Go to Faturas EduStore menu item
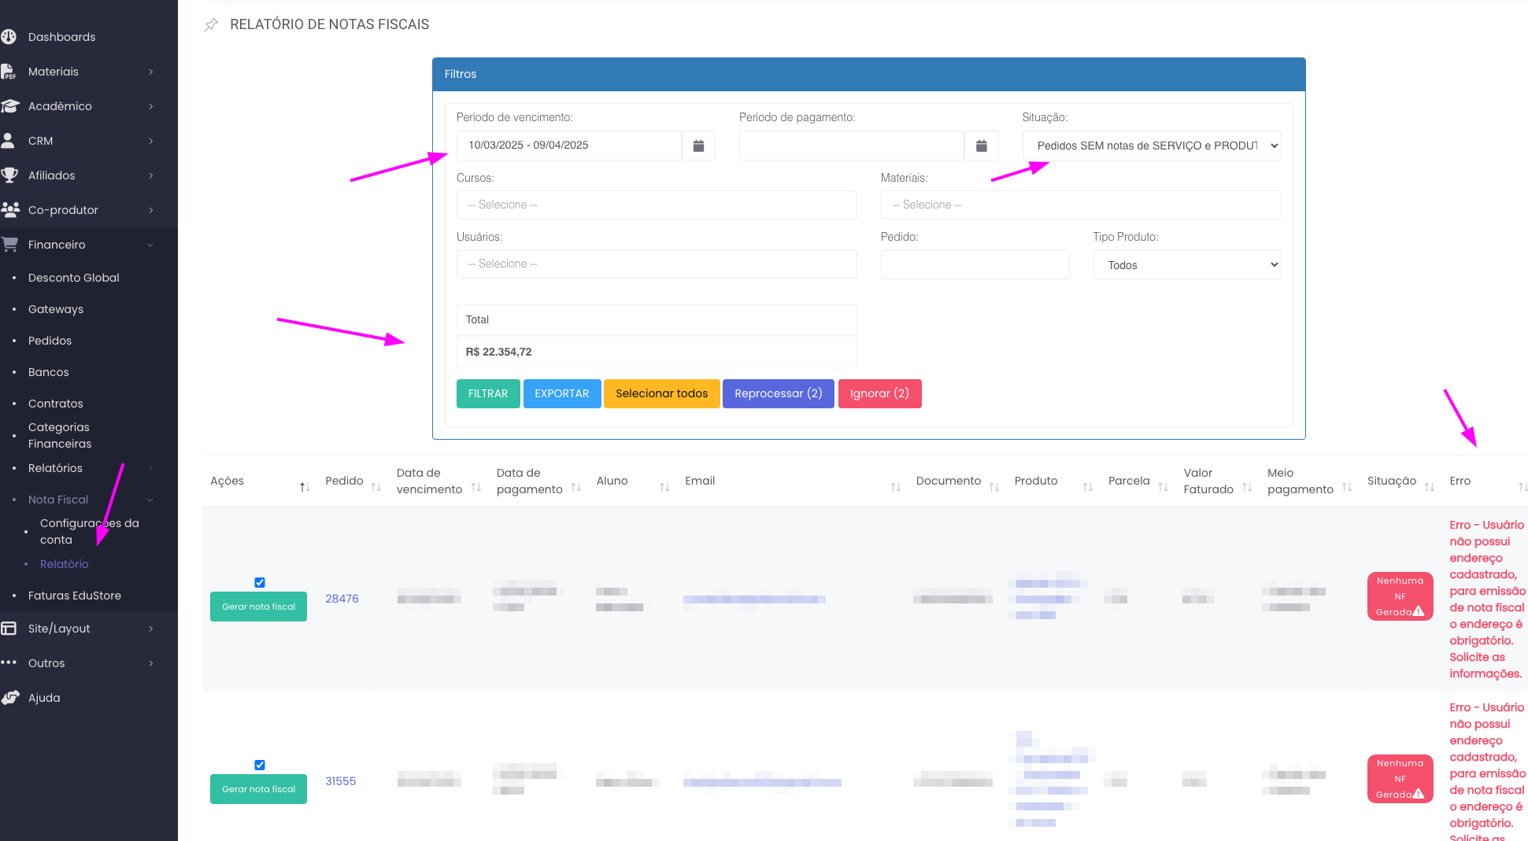Image resolution: width=1528 pixels, height=841 pixels. (75, 596)
